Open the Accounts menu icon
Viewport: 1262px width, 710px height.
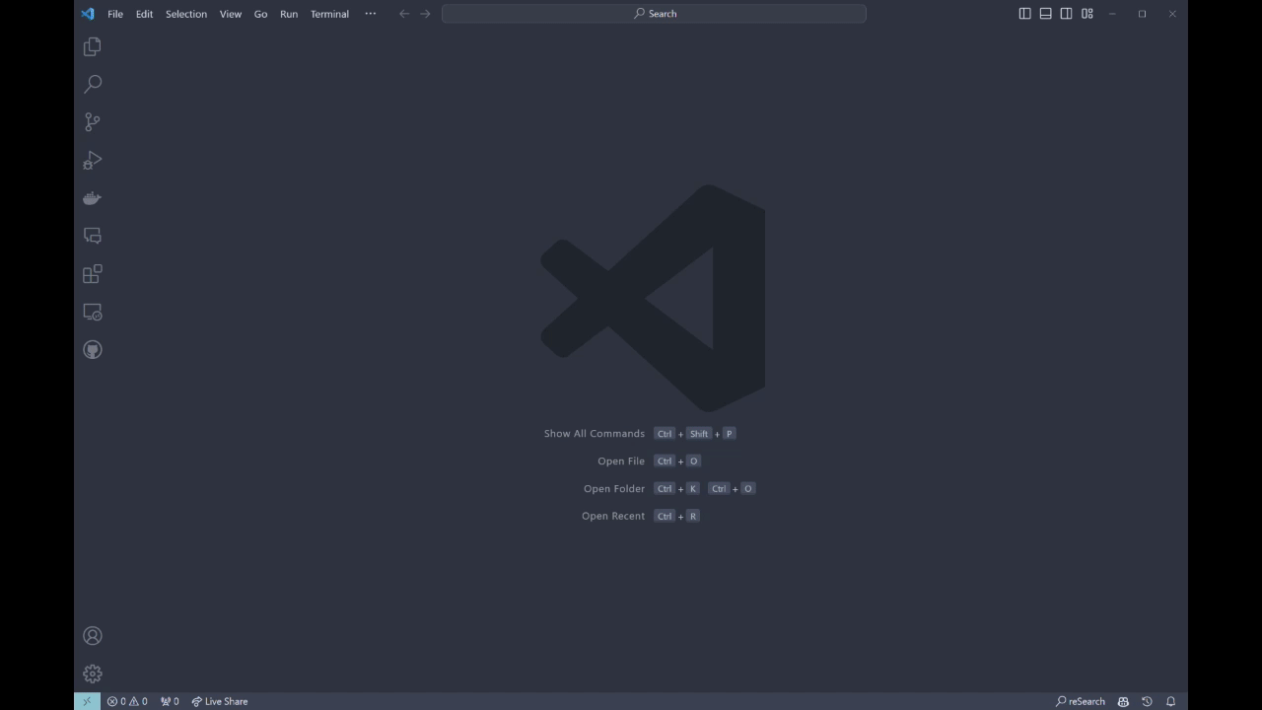pyautogui.click(x=93, y=636)
